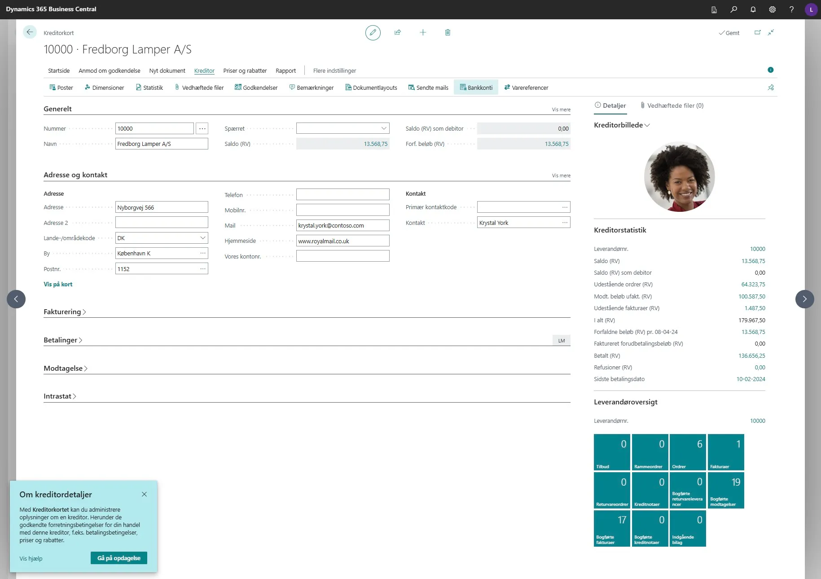
Task: Click the Telefon input field
Action: (x=342, y=194)
